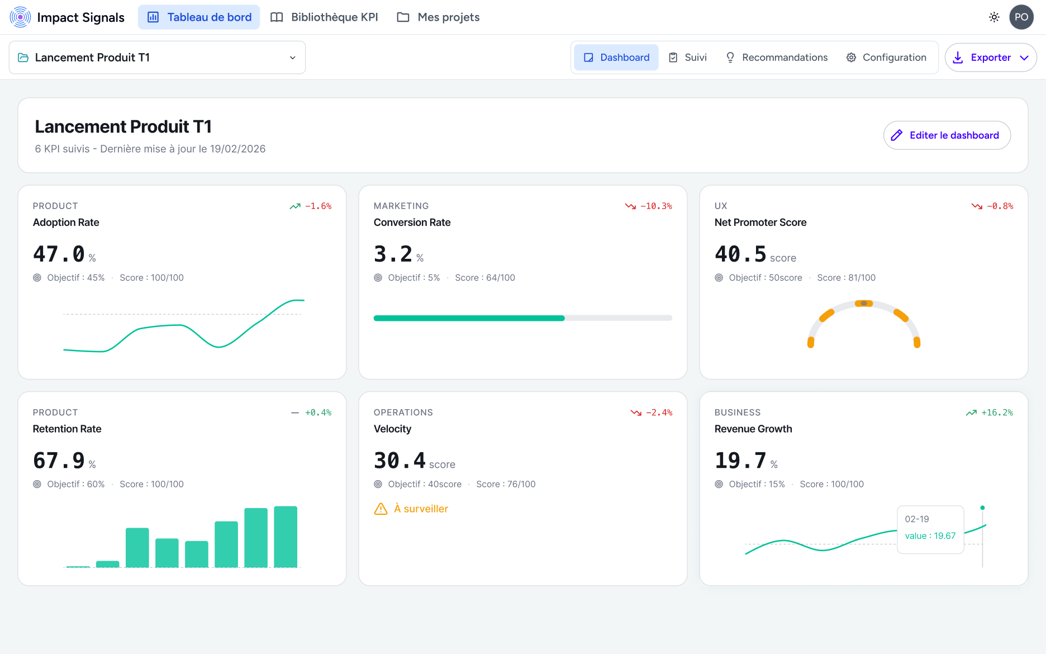
Task: Click the upward trend icon on Revenue Growth
Action: coord(971,413)
